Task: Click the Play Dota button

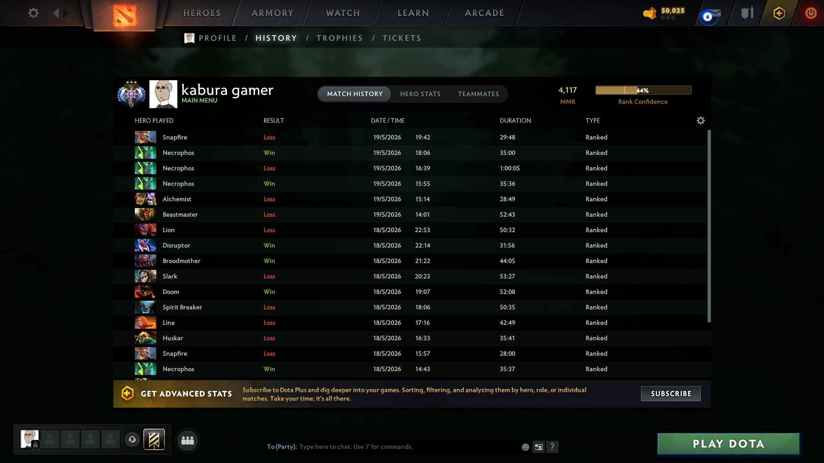Action: [729, 444]
